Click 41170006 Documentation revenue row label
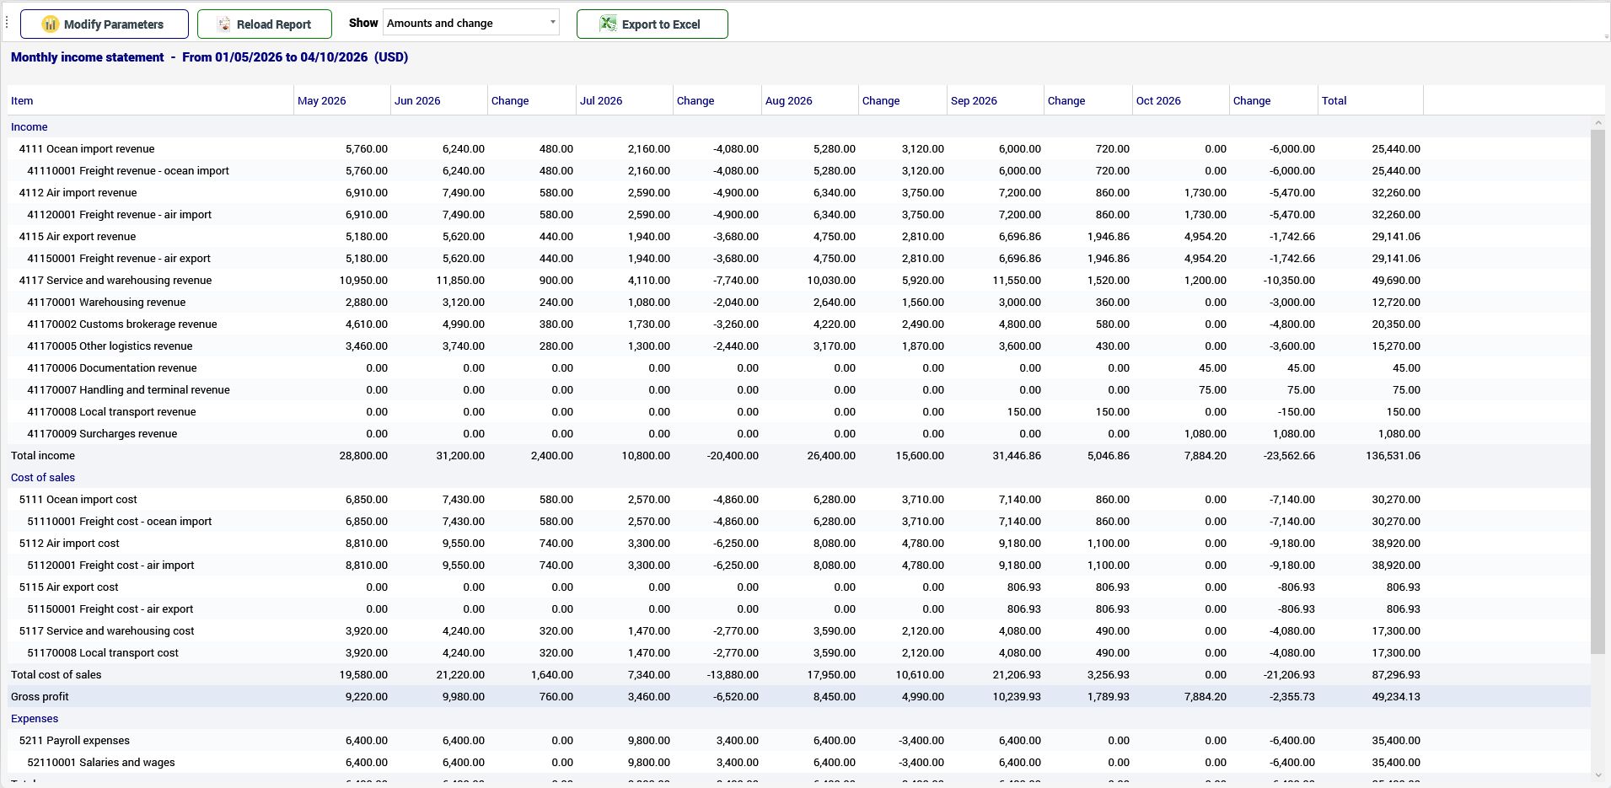This screenshot has height=788, width=1611. pyautogui.click(x=112, y=368)
